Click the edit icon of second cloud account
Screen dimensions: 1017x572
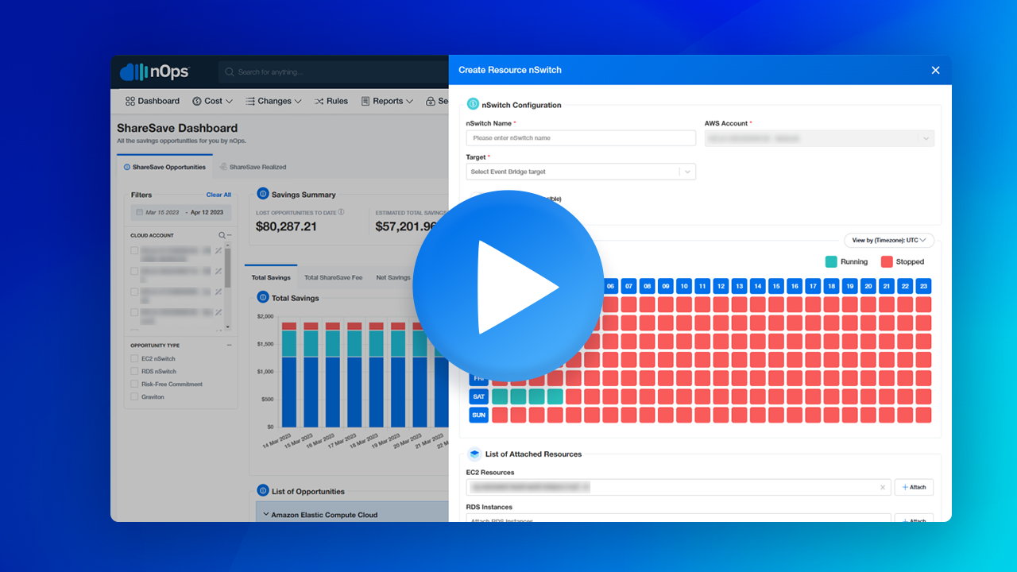(x=218, y=271)
